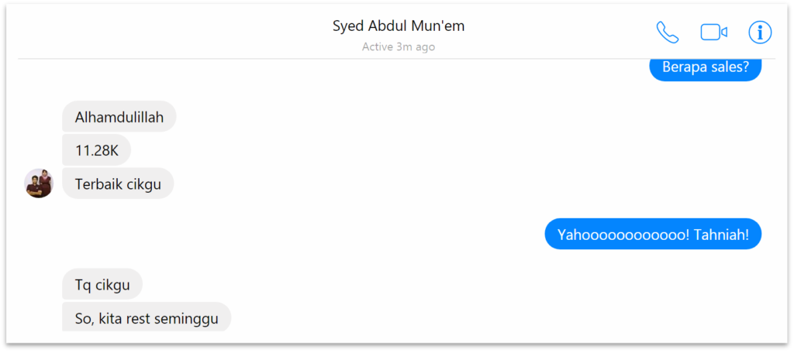The height and width of the screenshot is (353, 794).
Task: Start a video chat with the camera icon
Action: pos(713,32)
